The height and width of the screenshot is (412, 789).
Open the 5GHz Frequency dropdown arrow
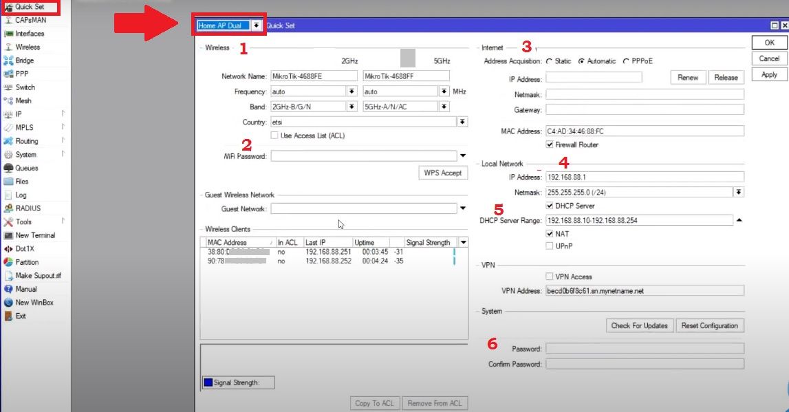click(x=444, y=91)
